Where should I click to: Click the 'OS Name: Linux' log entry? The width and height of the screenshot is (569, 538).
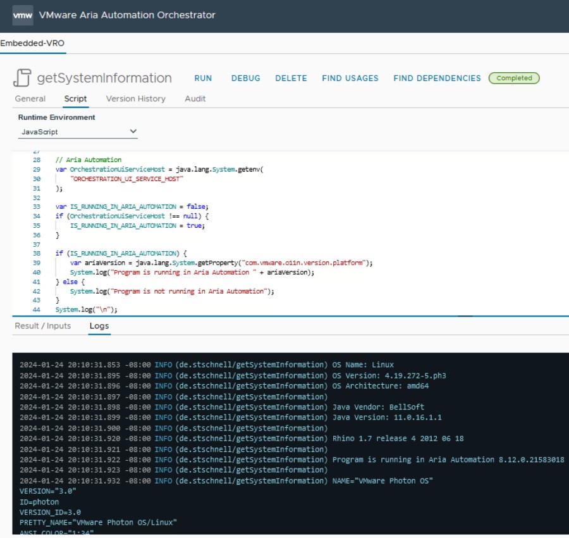point(207,365)
